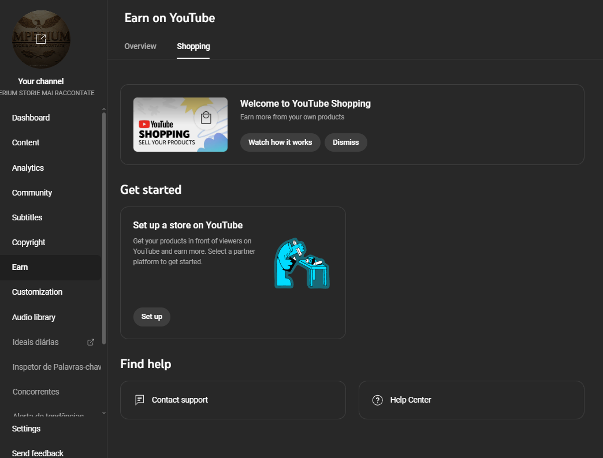The width and height of the screenshot is (603, 458).
Task: Select the Shopping tab
Action: 193,46
